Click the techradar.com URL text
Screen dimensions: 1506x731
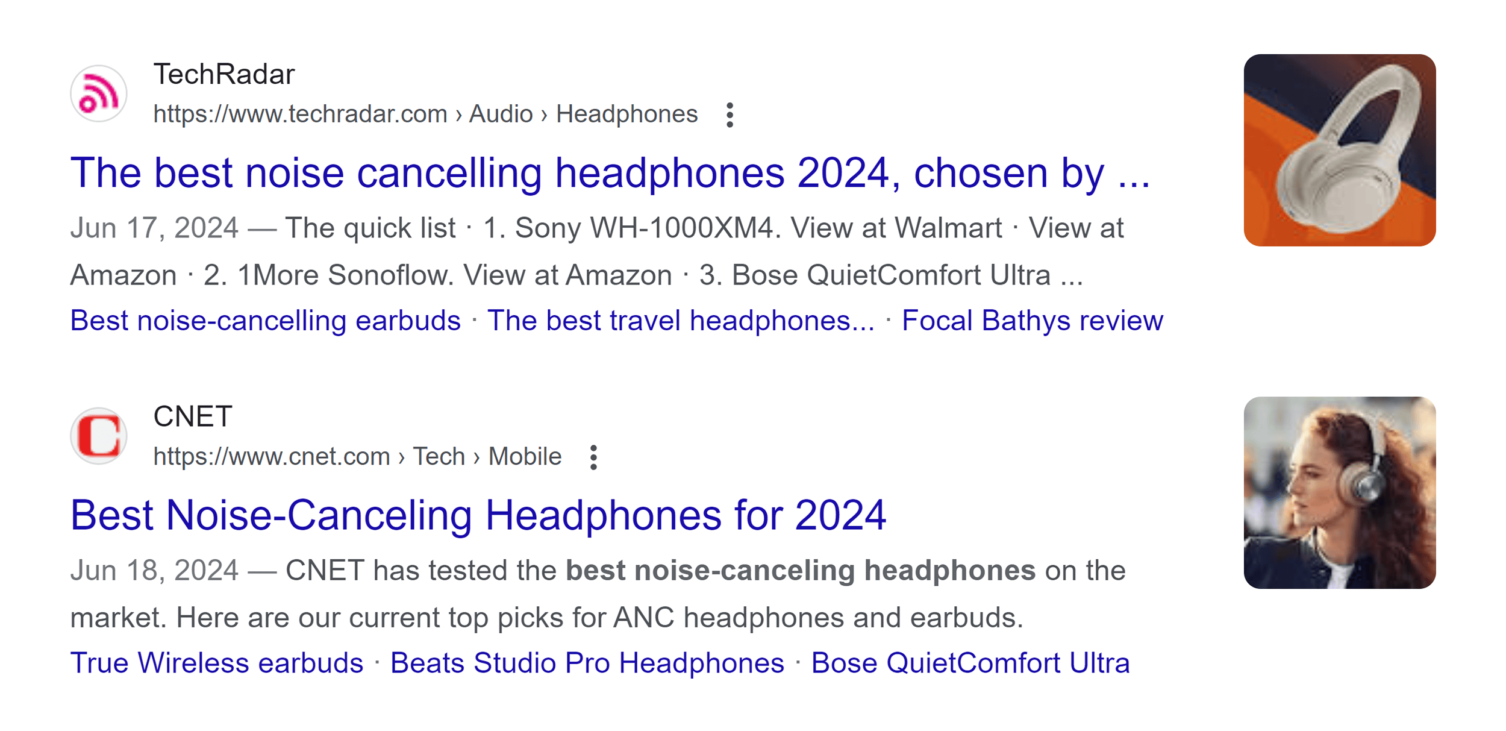coord(300,113)
